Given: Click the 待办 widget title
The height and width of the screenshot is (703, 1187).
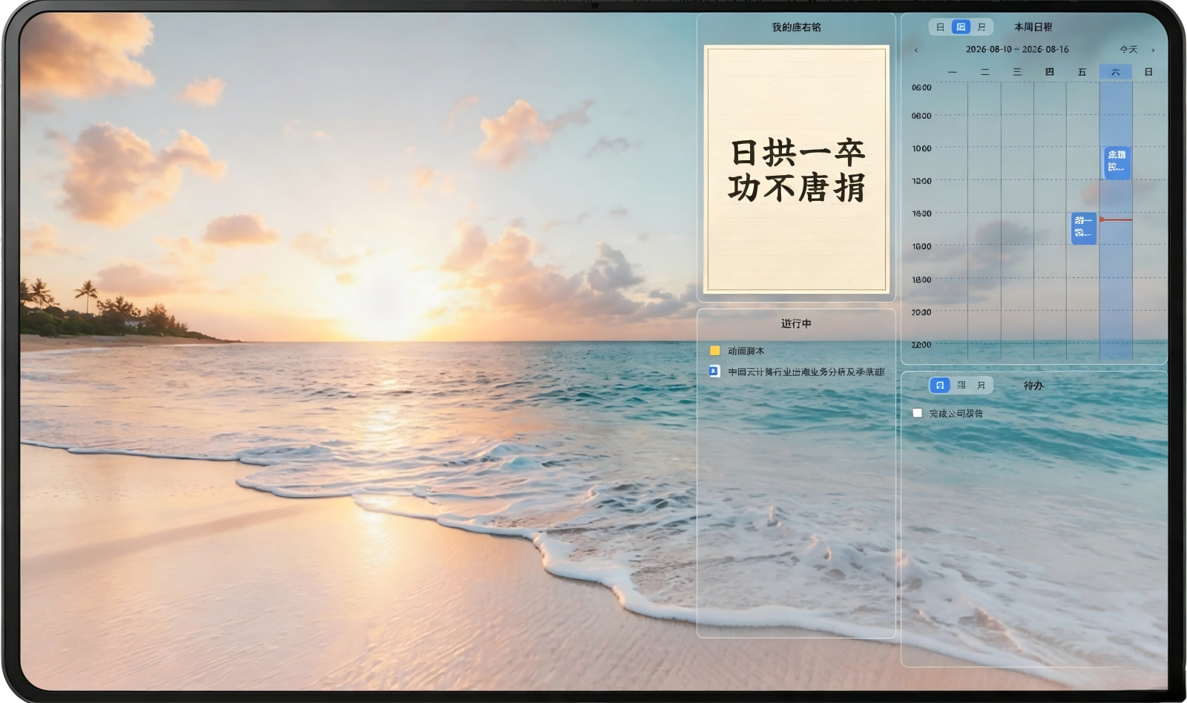Looking at the screenshot, I should click(x=1033, y=386).
